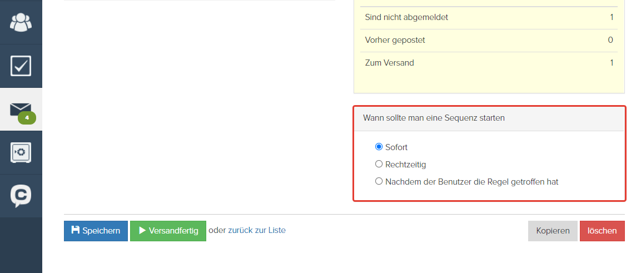Click the green notification badge showing 4
The width and height of the screenshot is (641, 273).
pyautogui.click(x=27, y=118)
